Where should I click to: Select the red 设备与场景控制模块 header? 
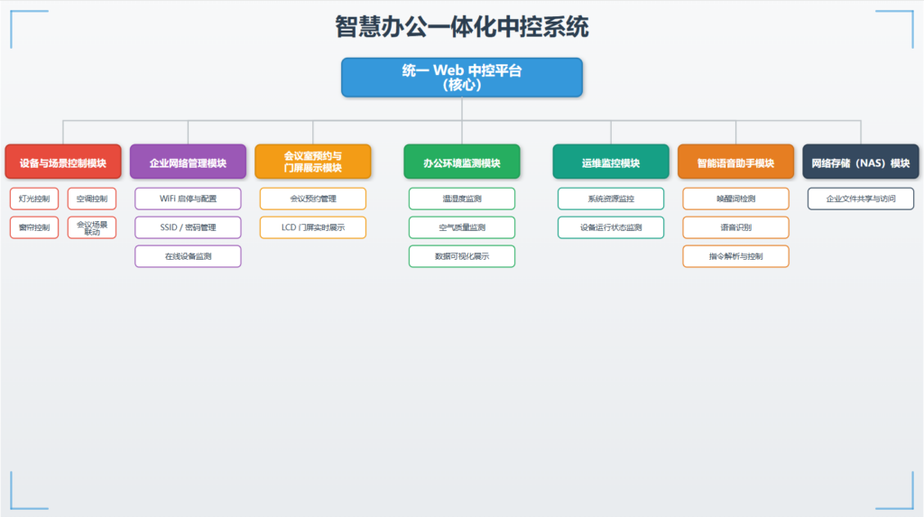(x=63, y=162)
